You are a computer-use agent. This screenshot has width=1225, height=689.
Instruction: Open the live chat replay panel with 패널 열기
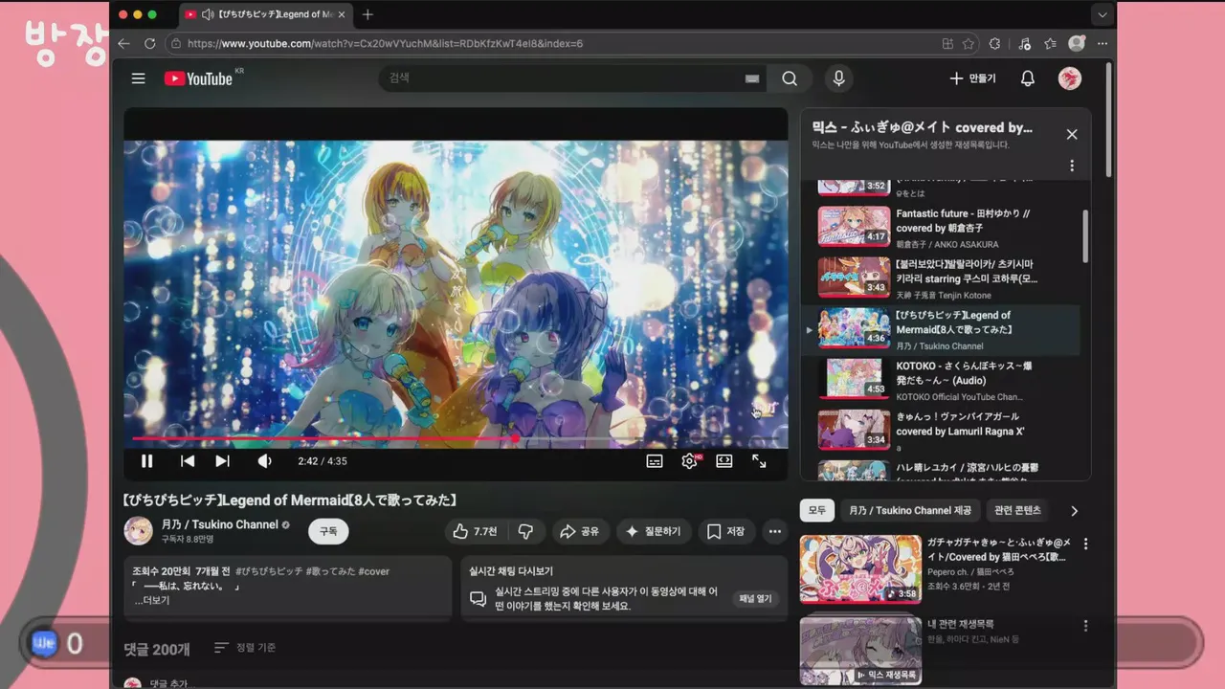(754, 599)
